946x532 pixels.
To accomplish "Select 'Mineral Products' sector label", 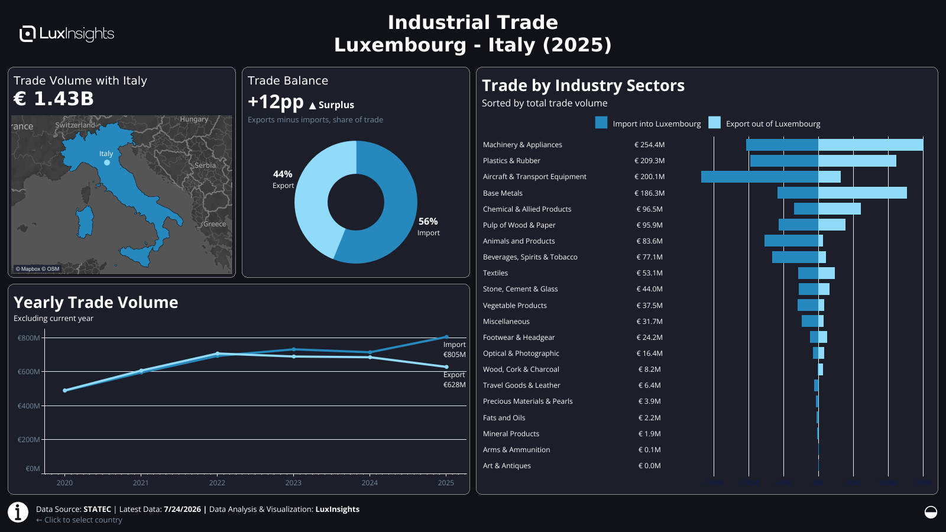I will click(x=511, y=434).
